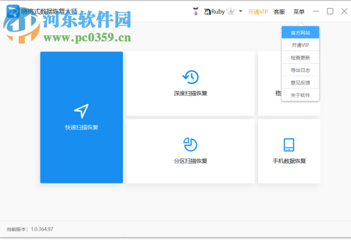Click the app logo in title bar
Viewport: 351px width, 241px height.
(x=13, y=11)
